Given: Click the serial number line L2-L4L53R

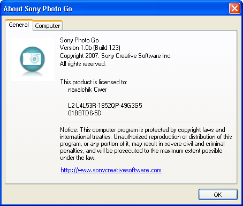Looking at the screenshot, I should (x=105, y=106).
